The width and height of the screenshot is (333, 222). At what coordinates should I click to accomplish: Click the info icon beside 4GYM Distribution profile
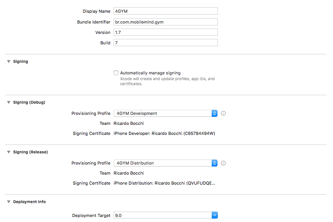223,163
